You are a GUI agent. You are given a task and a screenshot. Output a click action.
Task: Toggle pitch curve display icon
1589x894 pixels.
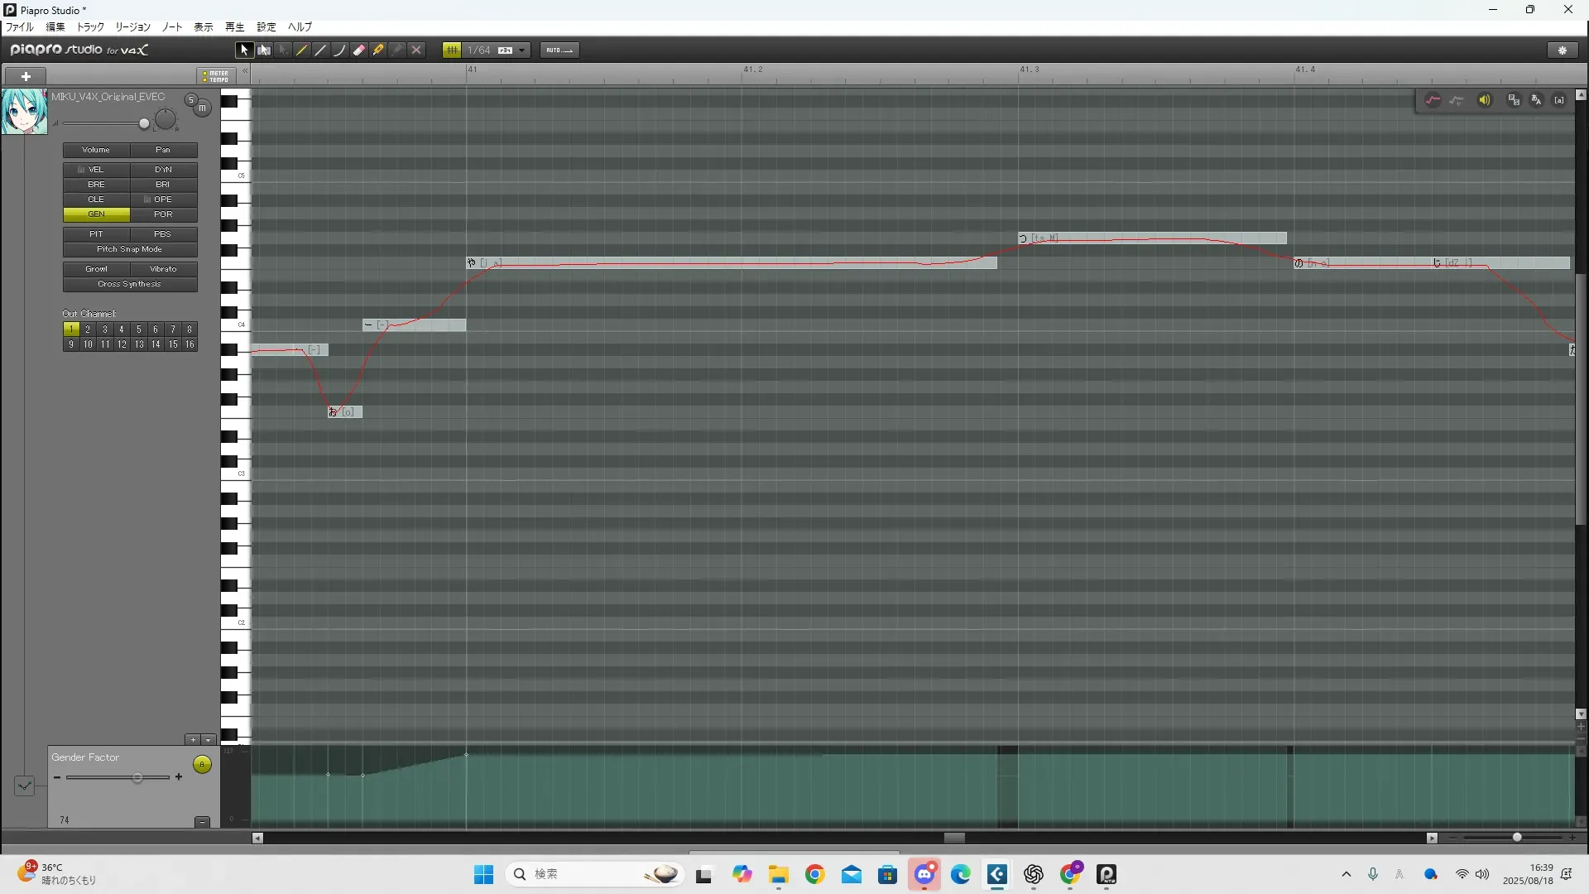[x=1433, y=100]
